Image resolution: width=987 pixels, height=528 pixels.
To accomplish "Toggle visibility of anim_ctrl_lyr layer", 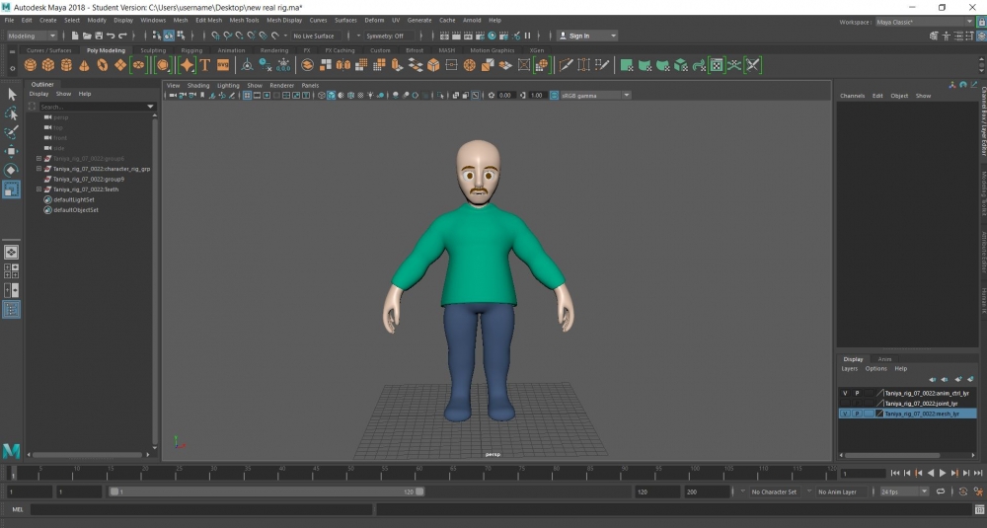I will point(844,393).
